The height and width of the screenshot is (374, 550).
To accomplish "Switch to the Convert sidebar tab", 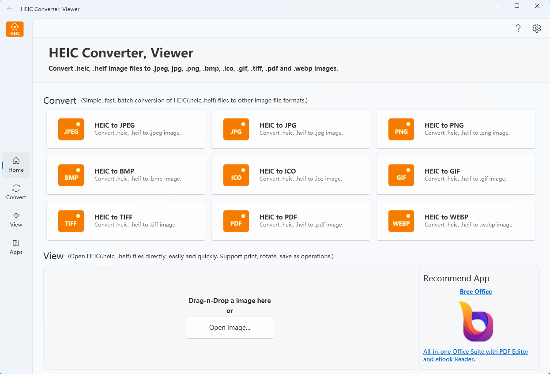I will [x=16, y=192].
